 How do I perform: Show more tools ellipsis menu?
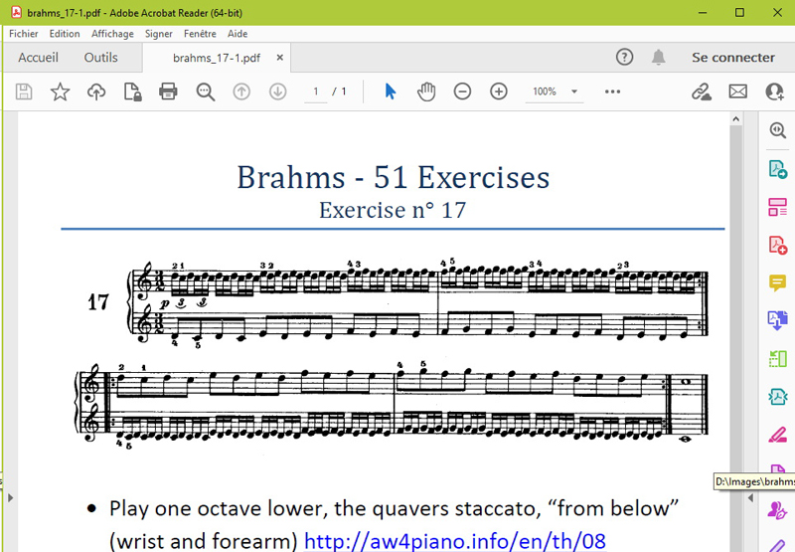point(612,92)
